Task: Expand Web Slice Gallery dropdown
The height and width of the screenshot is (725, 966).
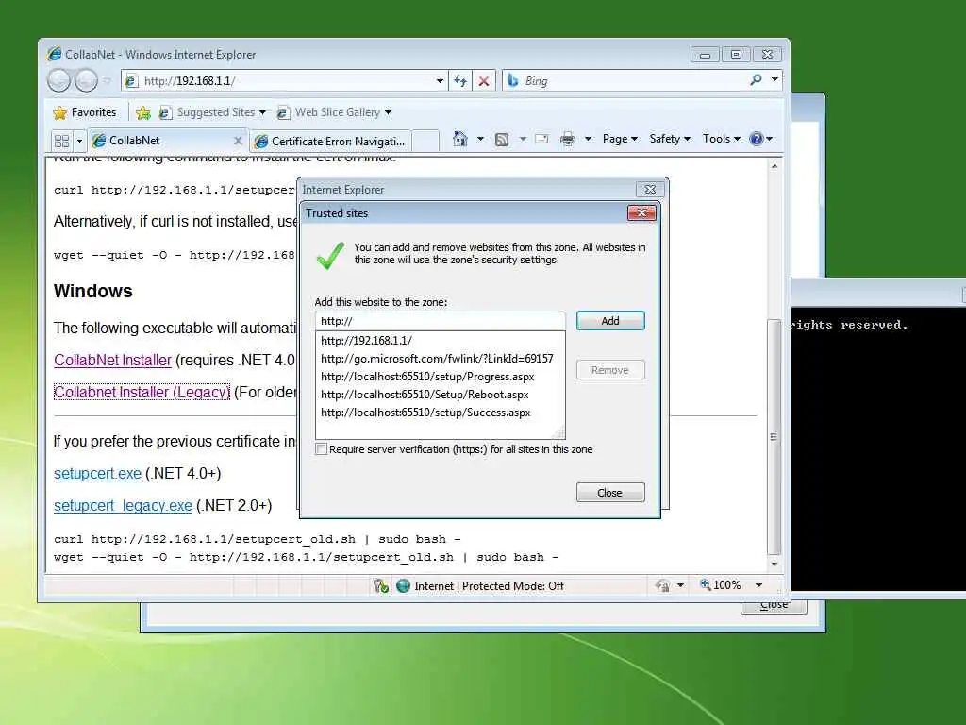Action: [388, 112]
